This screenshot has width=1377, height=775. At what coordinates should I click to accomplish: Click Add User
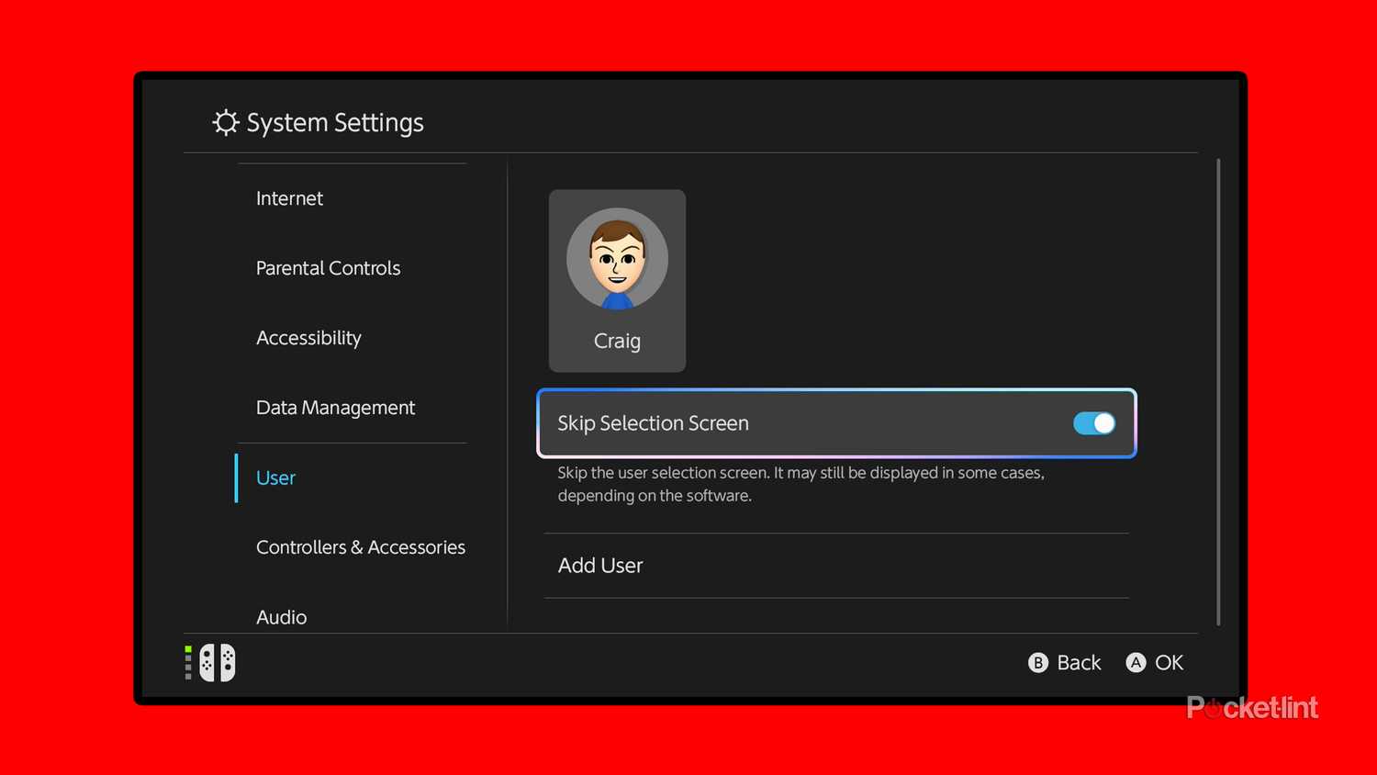pos(599,565)
